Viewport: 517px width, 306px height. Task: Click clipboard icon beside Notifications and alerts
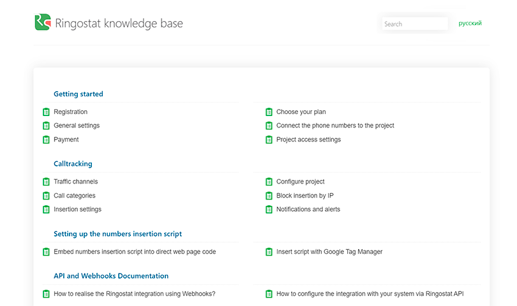point(269,210)
